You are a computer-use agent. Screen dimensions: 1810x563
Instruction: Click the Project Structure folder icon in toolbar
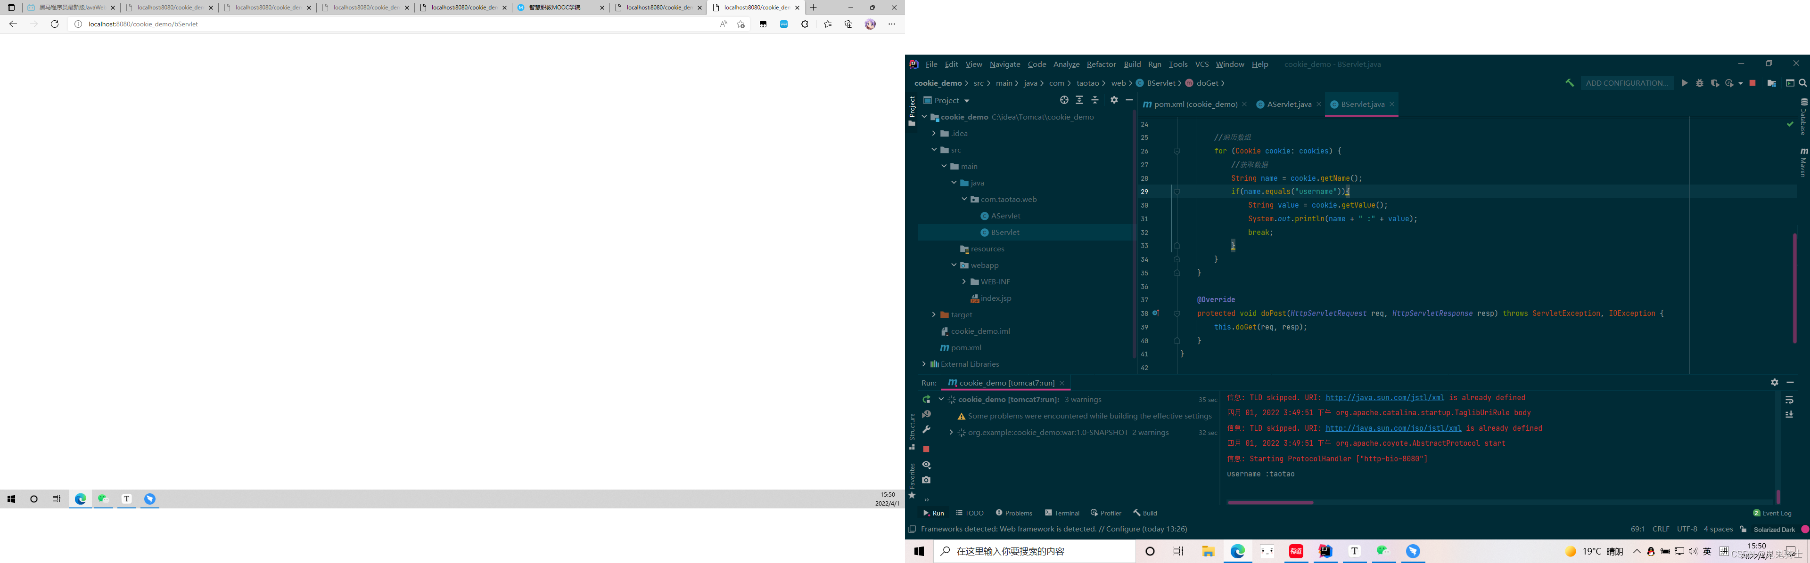tap(1771, 83)
